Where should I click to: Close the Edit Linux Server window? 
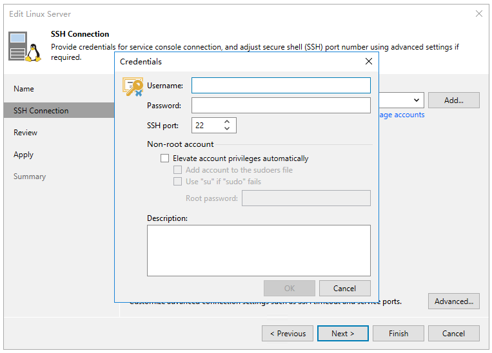[x=478, y=14]
